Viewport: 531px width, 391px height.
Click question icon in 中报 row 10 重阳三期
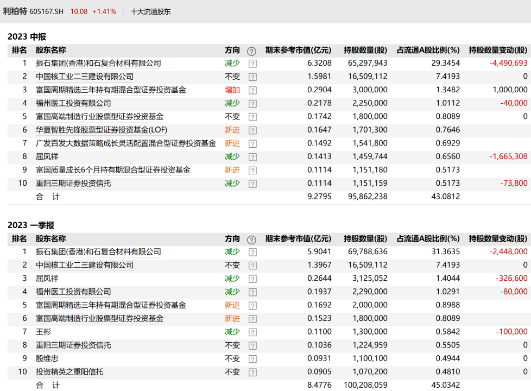(252, 184)
